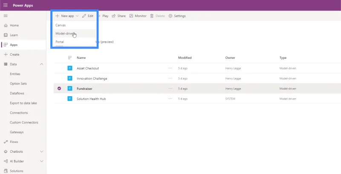Screen dimensions: 341x174
Task: Click the Home house icon
Action: point(6,26)
